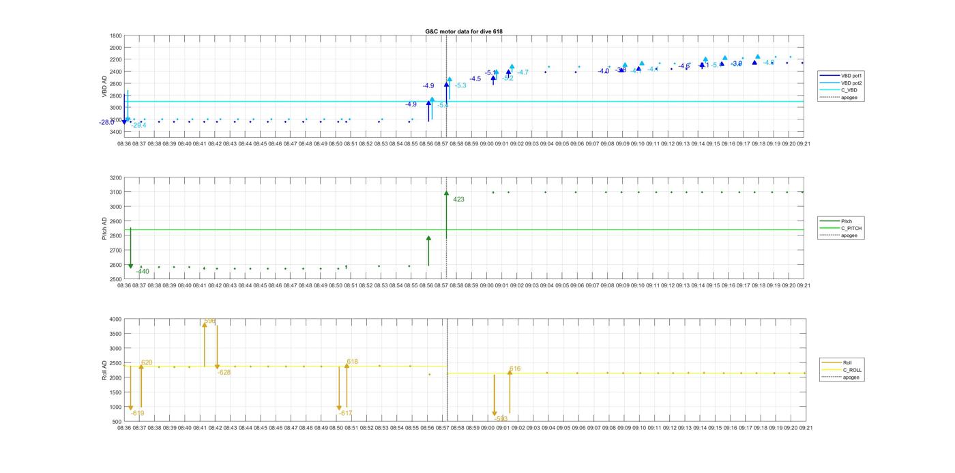Click the "3100" tick on Pitch AD axis
The height and width of the screenshot is (473, 955).
click(x=116, y=192)
